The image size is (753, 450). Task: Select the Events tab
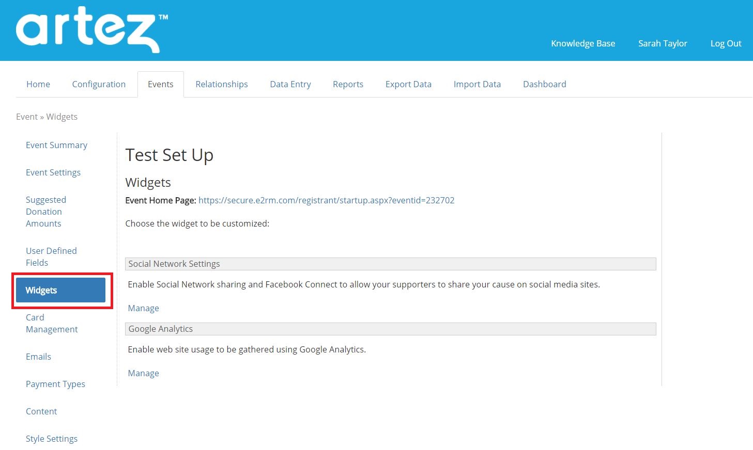pyautogui.click(x=161, y=84)
